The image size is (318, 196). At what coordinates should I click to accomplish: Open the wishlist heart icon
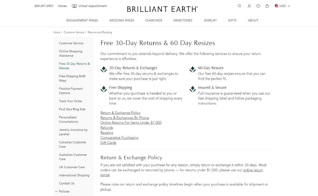pos(258,6)
